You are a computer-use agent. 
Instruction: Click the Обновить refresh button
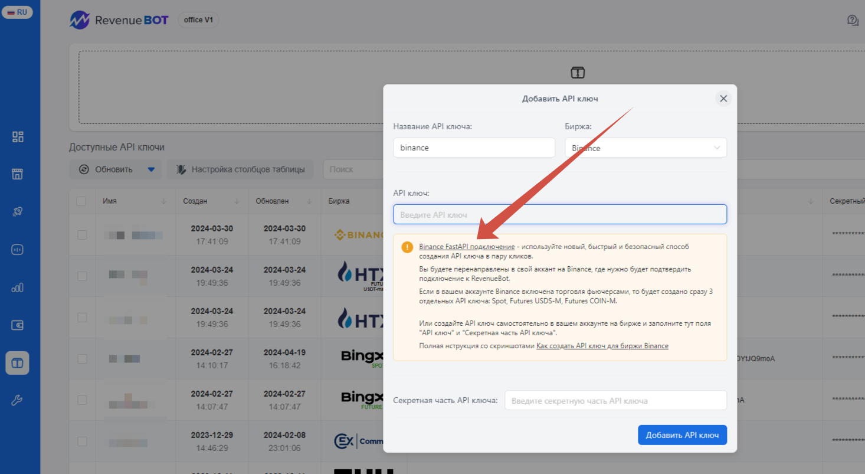coord(106,169)
